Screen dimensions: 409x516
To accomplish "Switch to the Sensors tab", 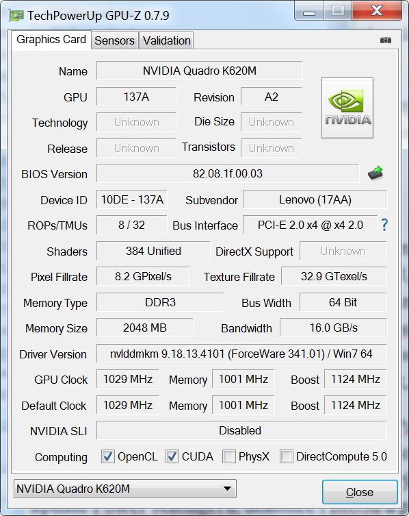I will point(114,40).
